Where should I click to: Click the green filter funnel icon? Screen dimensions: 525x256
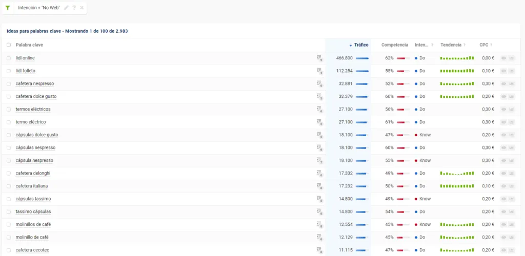tap(8, 8)
